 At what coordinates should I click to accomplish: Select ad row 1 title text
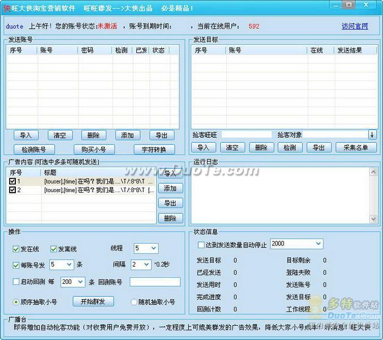click(98, 181)
